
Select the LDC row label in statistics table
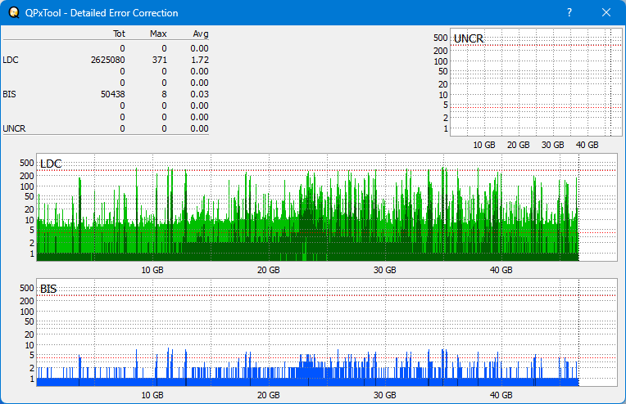pyautogui.click(x=11, y=60)
